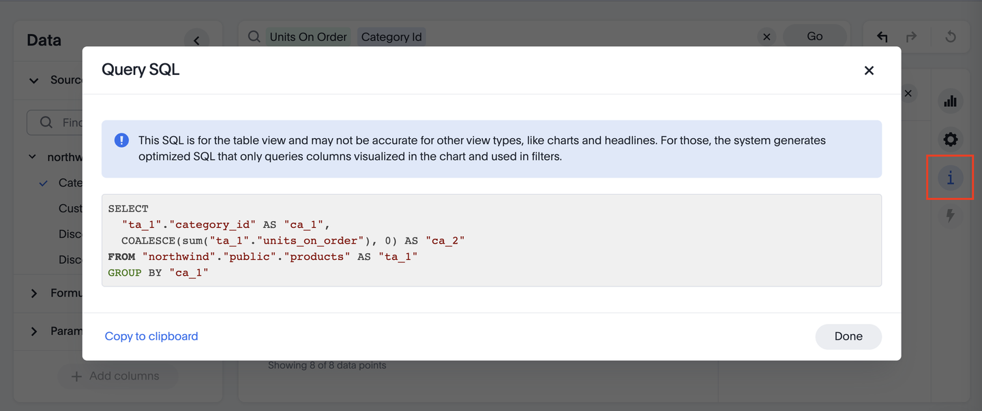Click the Go button
Image resolution: width=982 pixels, height=411 pixels.
814,37
